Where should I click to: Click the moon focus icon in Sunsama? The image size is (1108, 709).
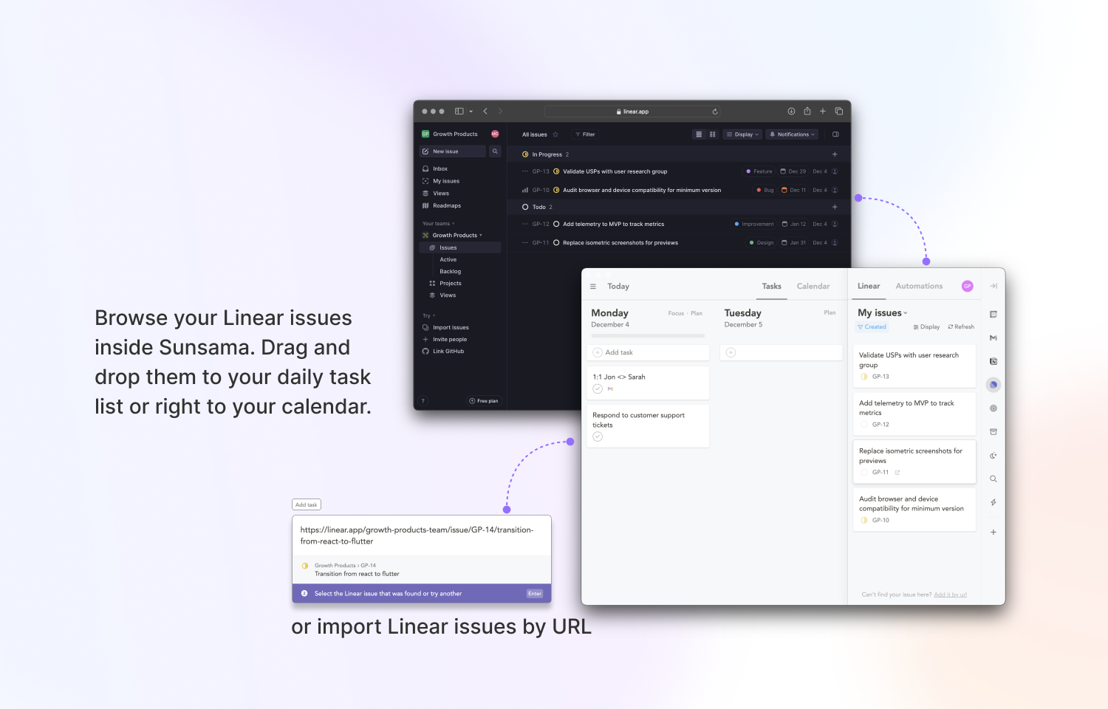(994, 456)
